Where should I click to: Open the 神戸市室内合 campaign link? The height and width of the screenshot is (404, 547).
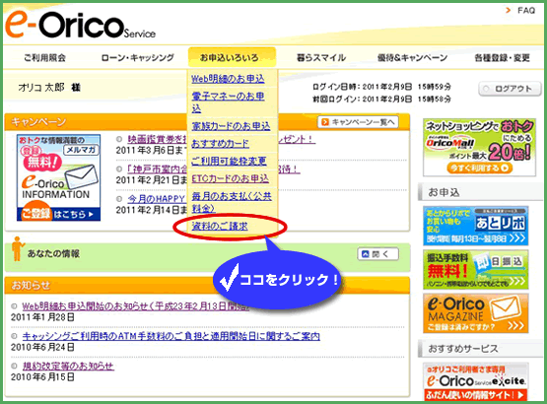158,169
